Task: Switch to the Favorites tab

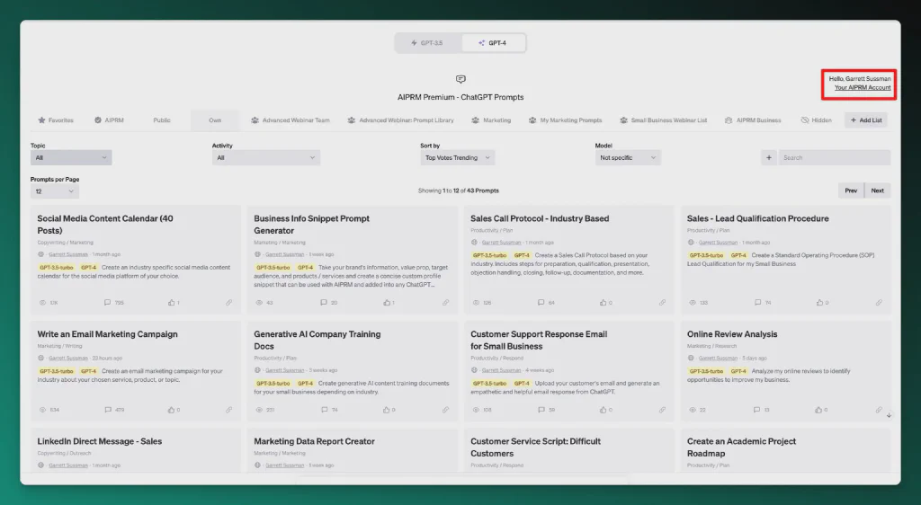Action: pyautogui.click(x=56, y=120)
